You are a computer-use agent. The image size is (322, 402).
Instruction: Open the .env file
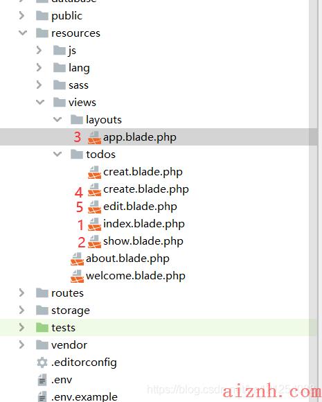[x=62, y=380]
